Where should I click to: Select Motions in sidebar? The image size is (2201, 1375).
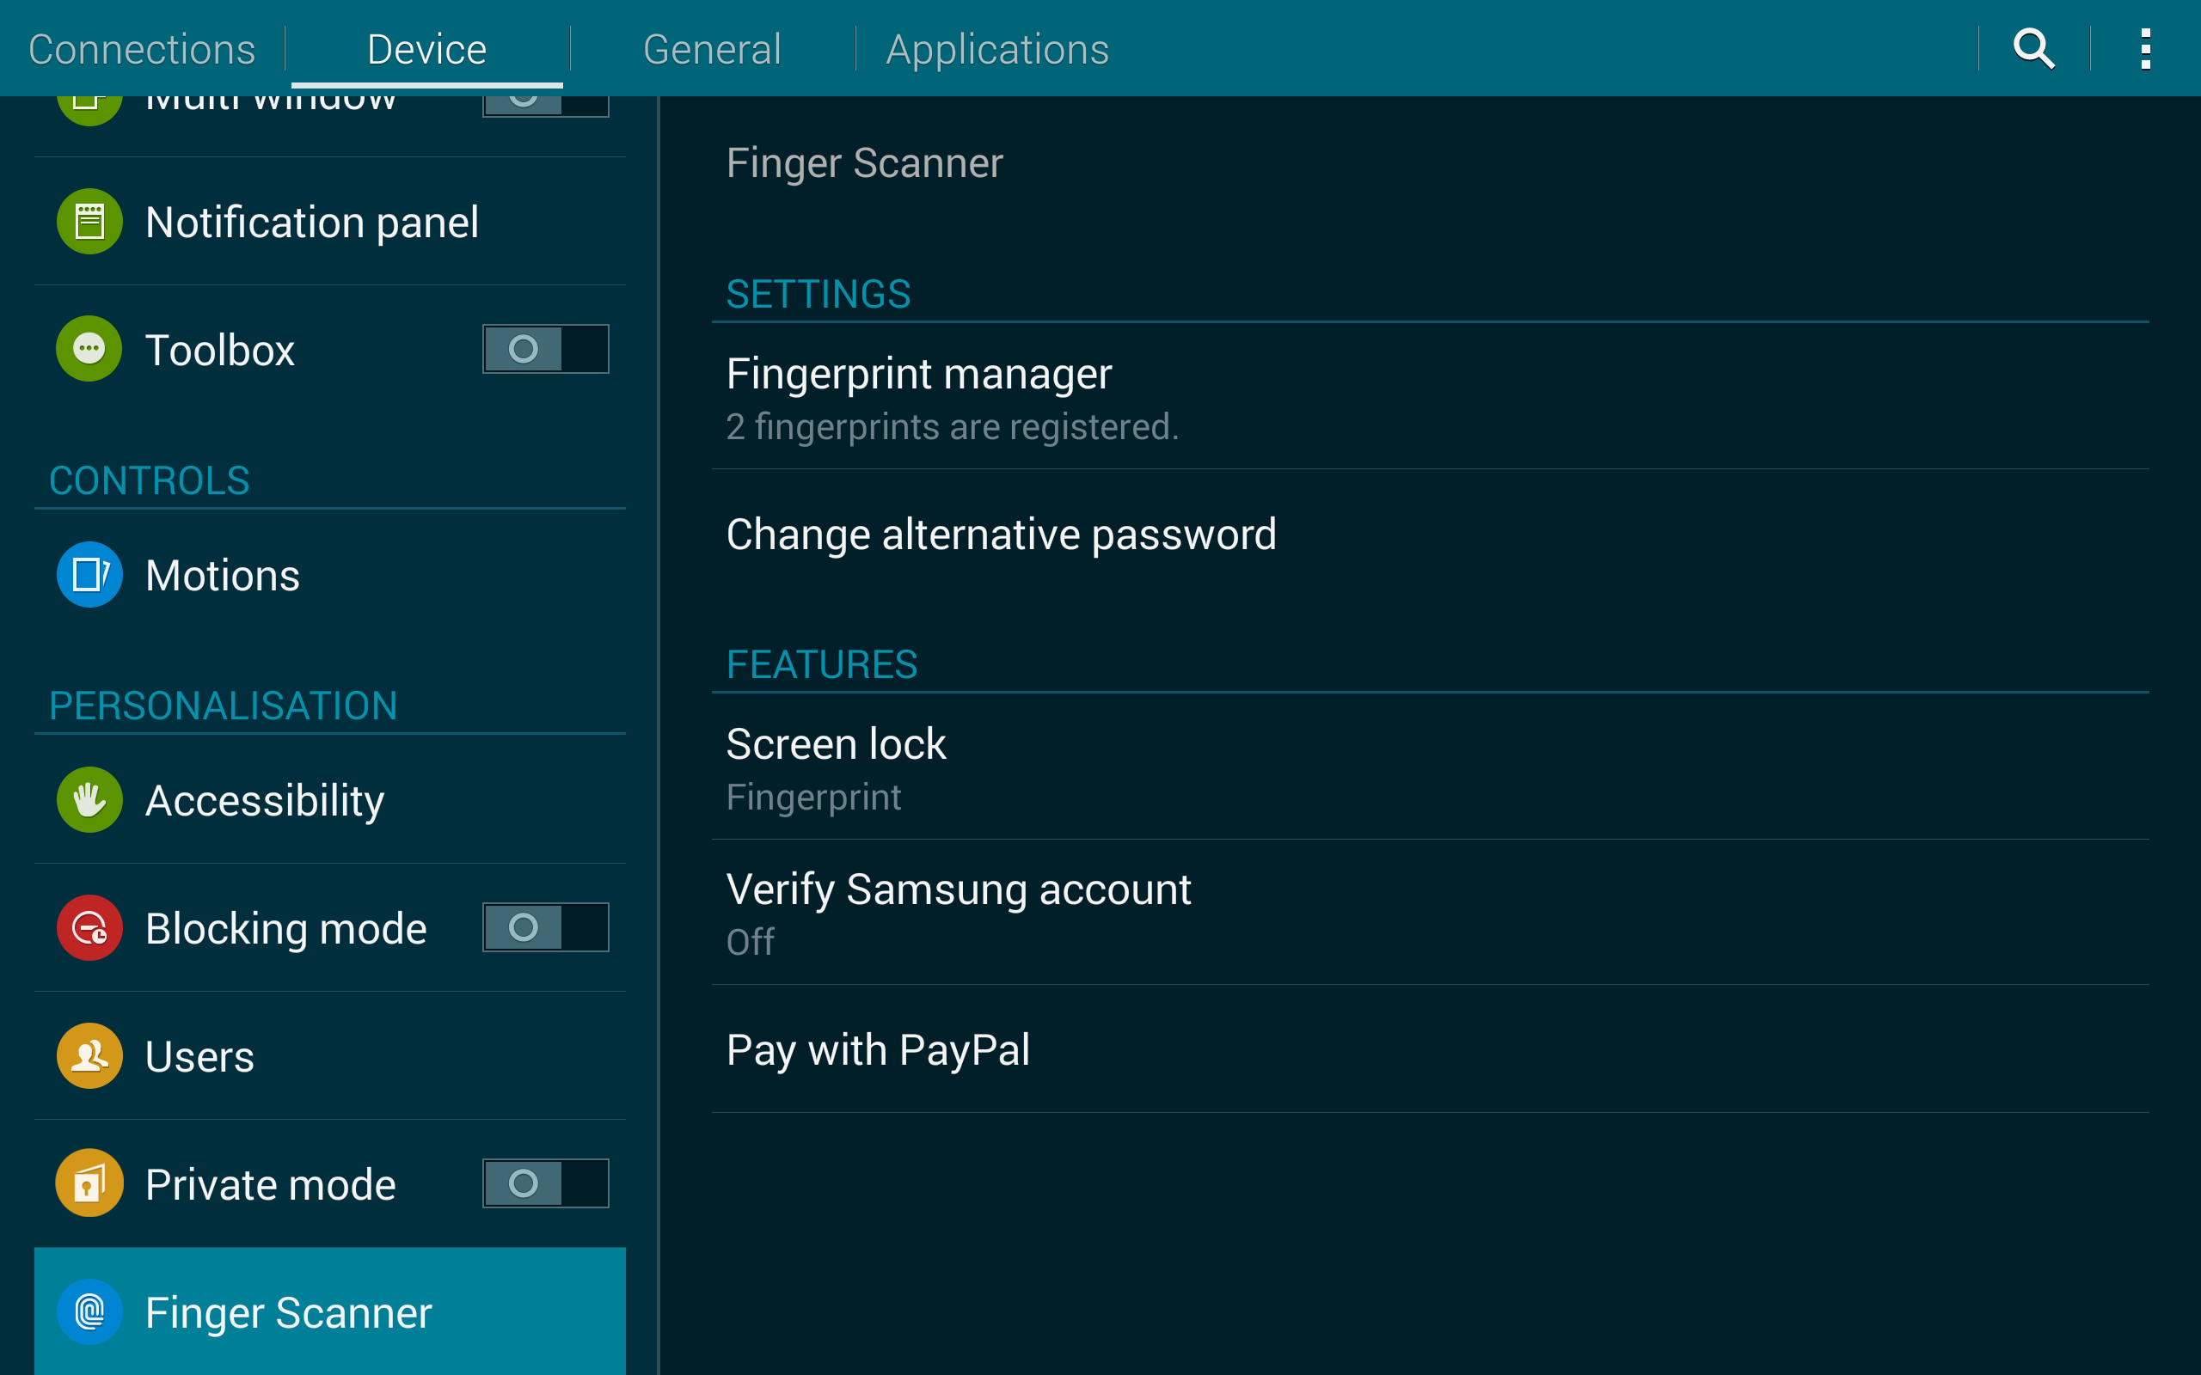pos(330,575)
